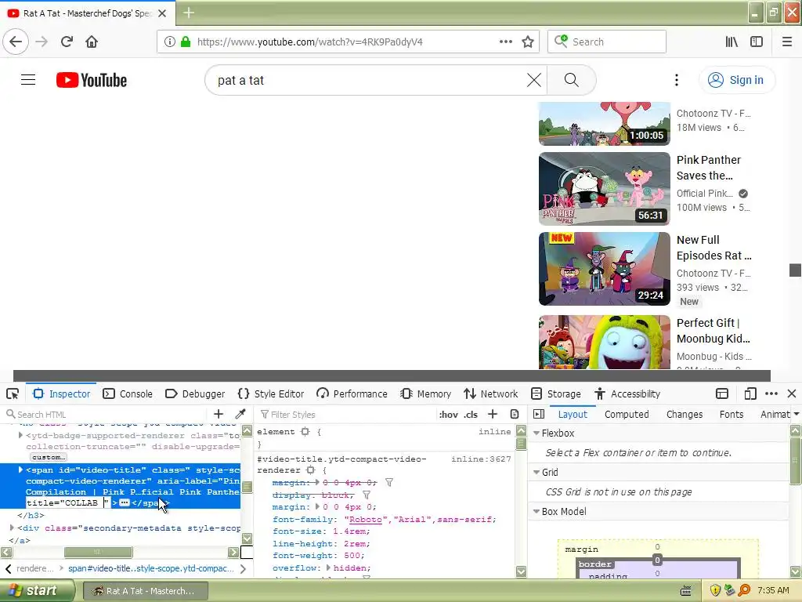802x602 pixels.
Task: Switch to the Debugger tab
Action: point(195,393)
